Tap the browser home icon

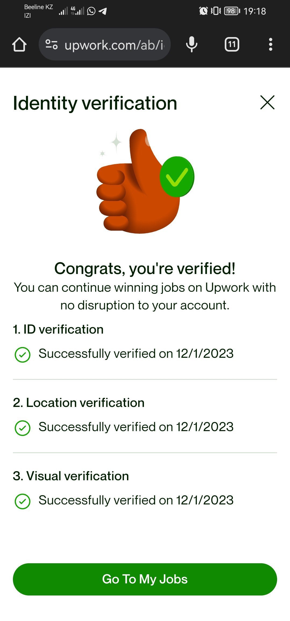pos(19,45)
